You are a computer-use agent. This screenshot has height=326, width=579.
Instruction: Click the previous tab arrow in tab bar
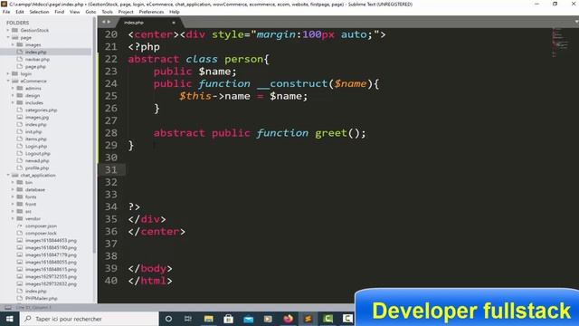click(104, 22)
